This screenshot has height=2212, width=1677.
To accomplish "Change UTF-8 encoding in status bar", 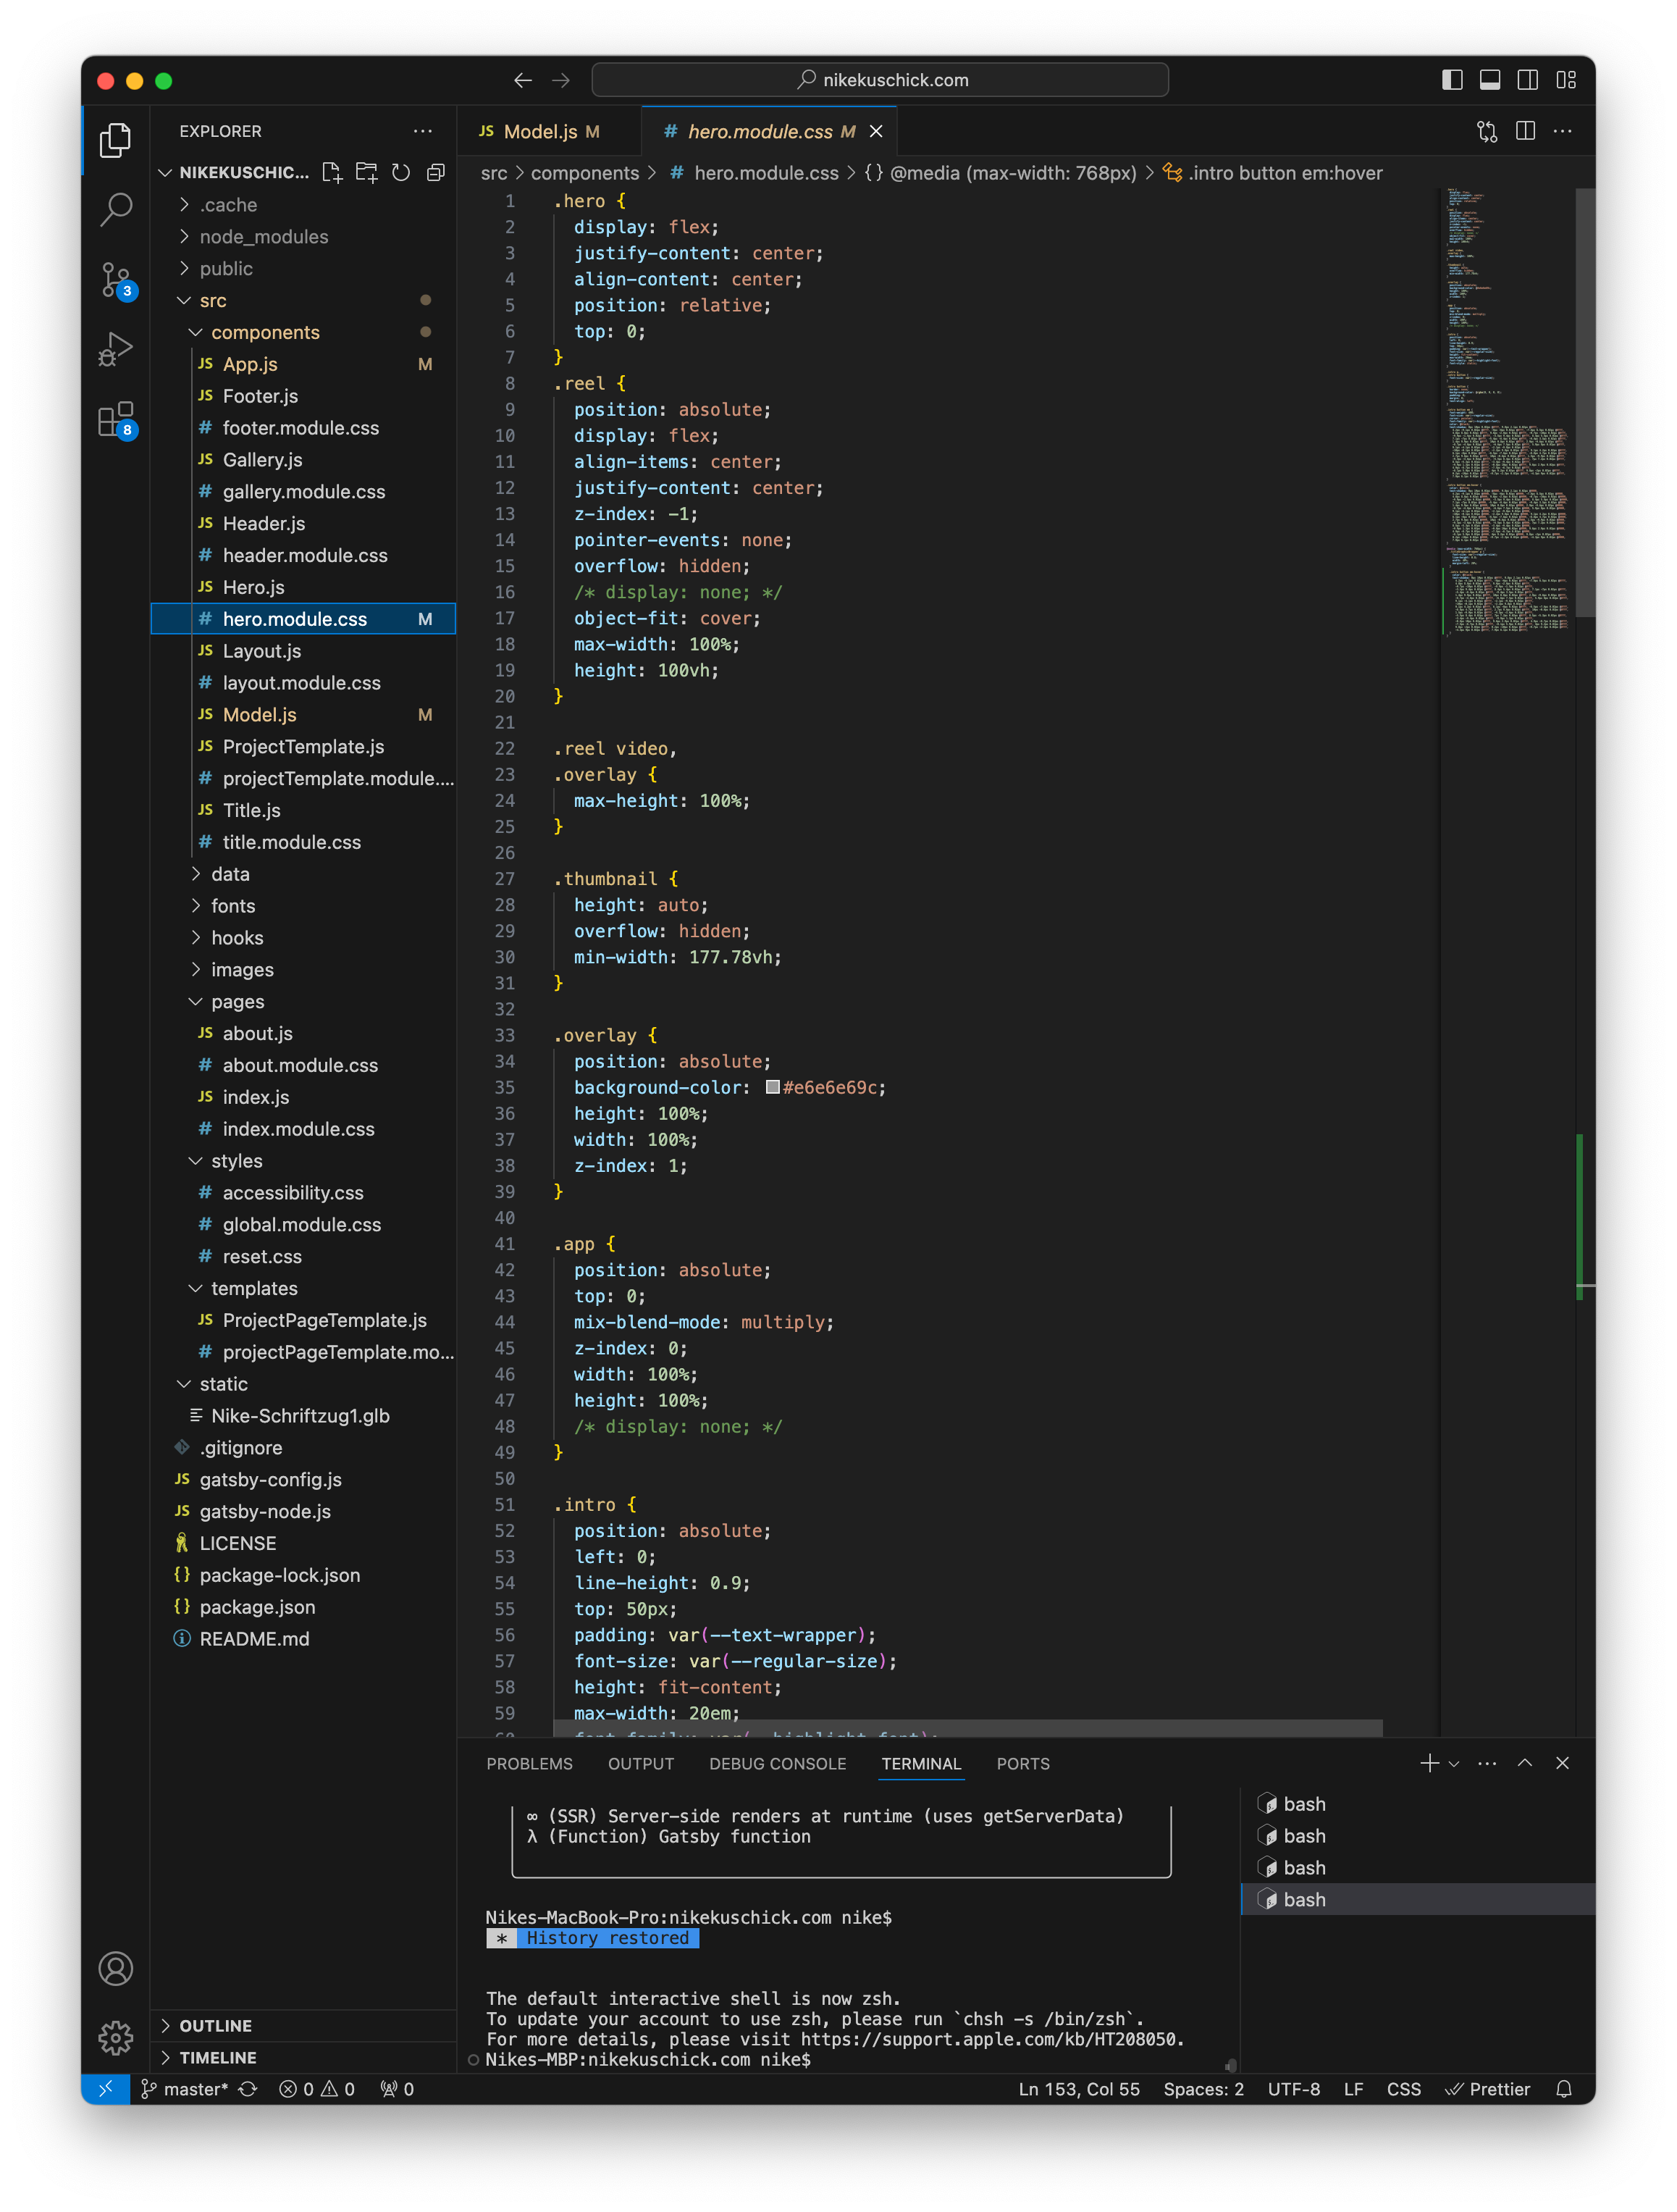I will 1293,2088.
